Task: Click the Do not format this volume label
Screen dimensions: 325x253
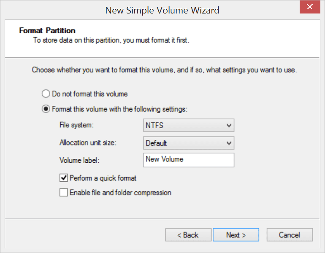Action: click(90, 94)
